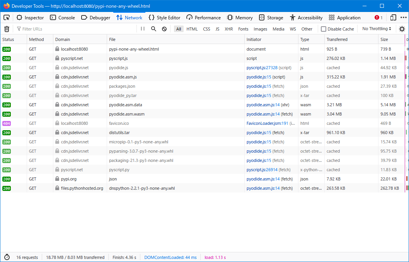Image resolution: width=409 pixels, height=262 pixels.
Task: Open pyscript.js:26914 initiator link
Action: click(x=262, y=170)
